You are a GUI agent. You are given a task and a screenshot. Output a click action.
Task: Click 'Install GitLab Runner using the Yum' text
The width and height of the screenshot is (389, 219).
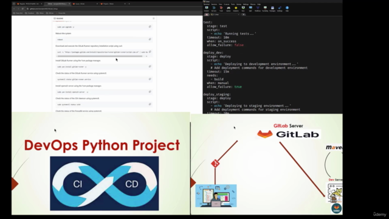78,60
